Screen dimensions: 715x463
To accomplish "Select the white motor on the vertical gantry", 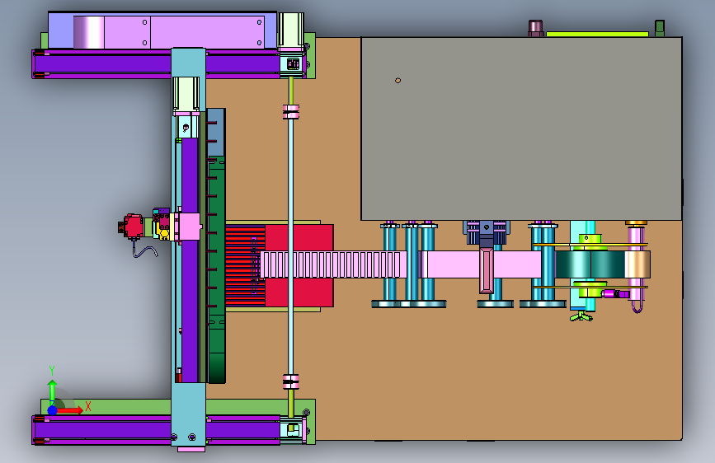I will coord(186,96).
